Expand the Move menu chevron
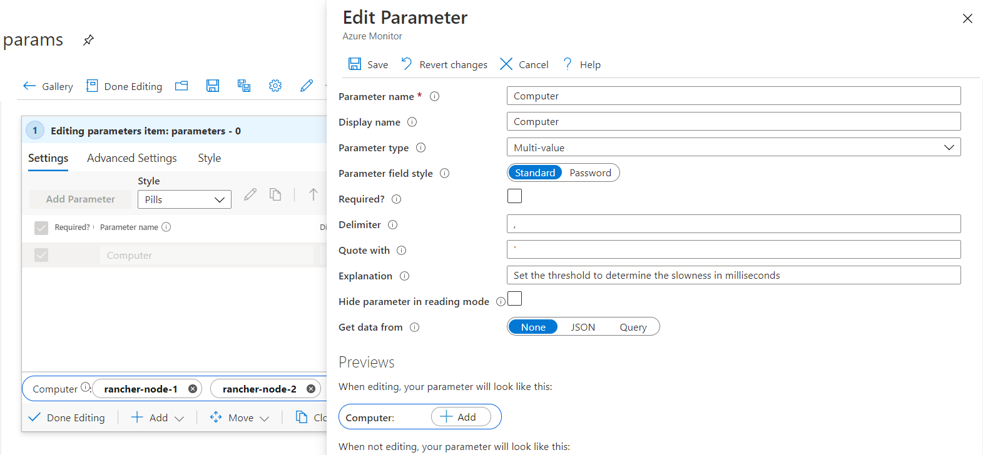The image size is (983, 455). click(x=264, y=418)
